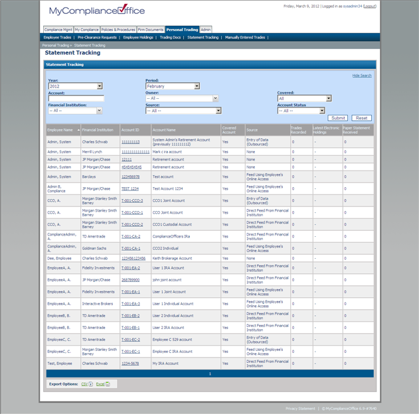
Task: Open account T-001-CA-2 link
Action: (131, 236)
